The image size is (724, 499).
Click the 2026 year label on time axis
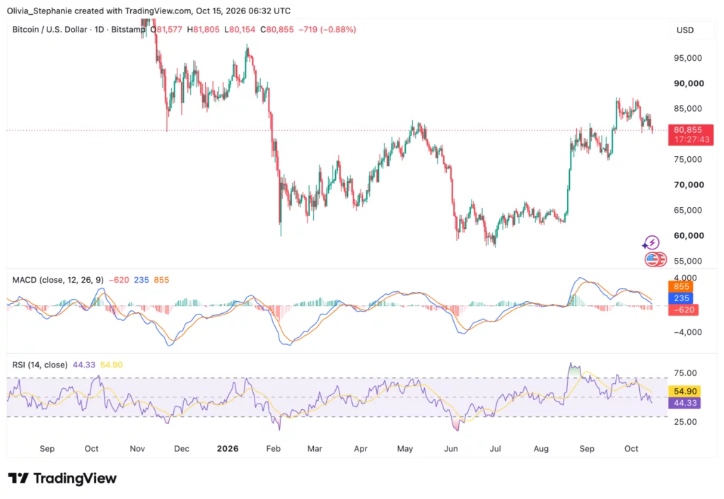click(x=228, y=449)
